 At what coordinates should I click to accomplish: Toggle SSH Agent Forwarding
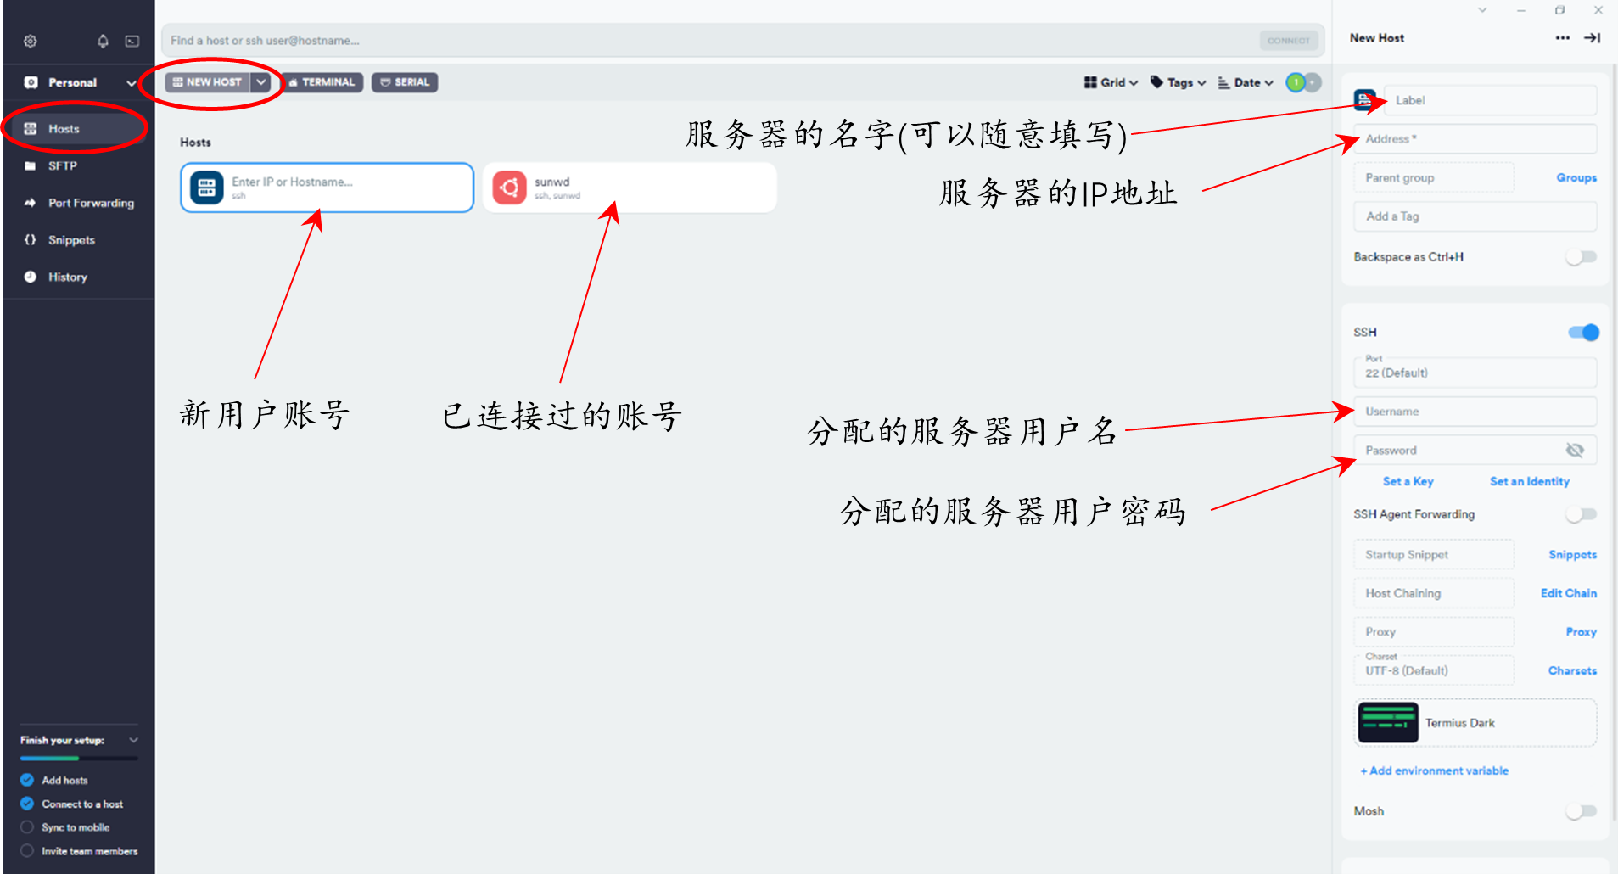tap(1582, 514)
